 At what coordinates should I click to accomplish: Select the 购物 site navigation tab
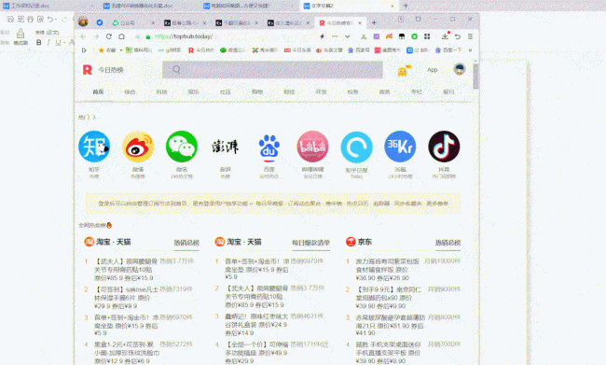pyautogui.click(x=257, y=91)
